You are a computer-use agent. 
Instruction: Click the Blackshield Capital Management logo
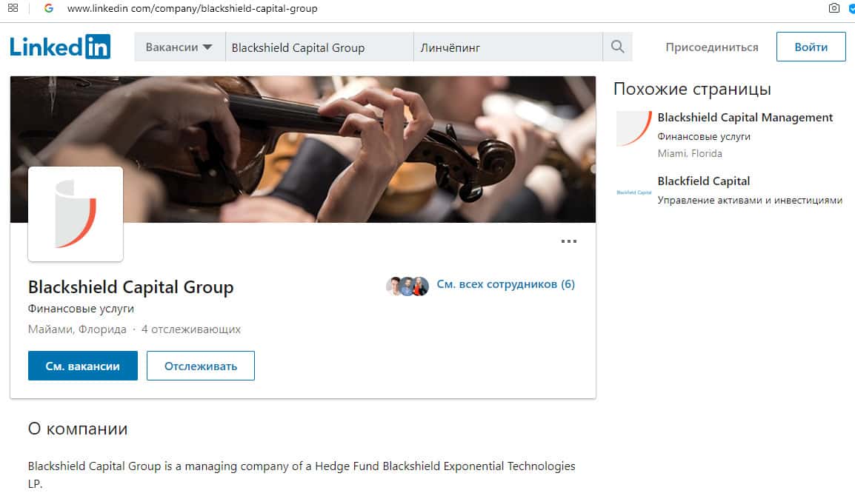633,129
